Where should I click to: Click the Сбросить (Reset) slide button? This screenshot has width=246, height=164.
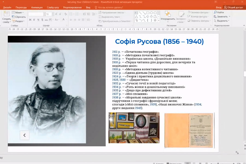pyautogui.click(x=19, y=17)
